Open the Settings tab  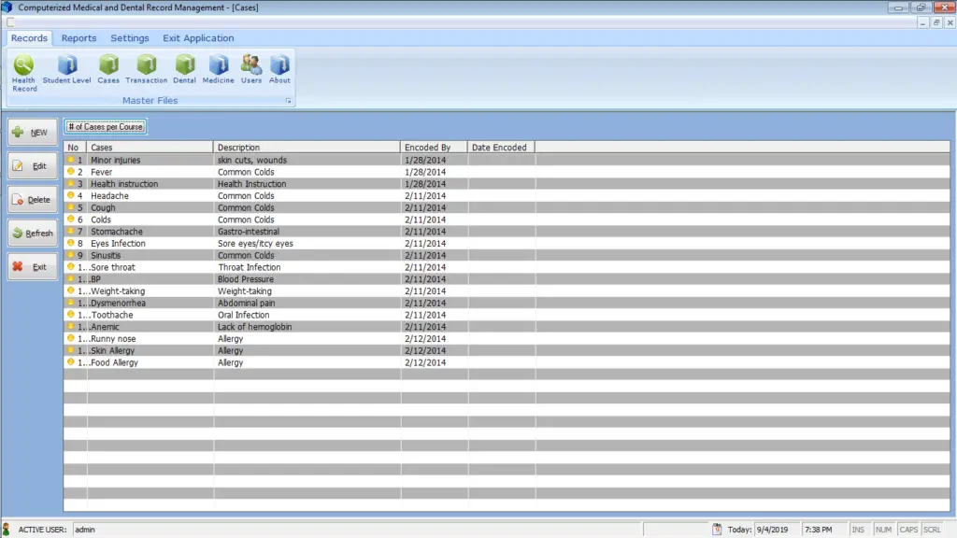[x=130, y=38]
